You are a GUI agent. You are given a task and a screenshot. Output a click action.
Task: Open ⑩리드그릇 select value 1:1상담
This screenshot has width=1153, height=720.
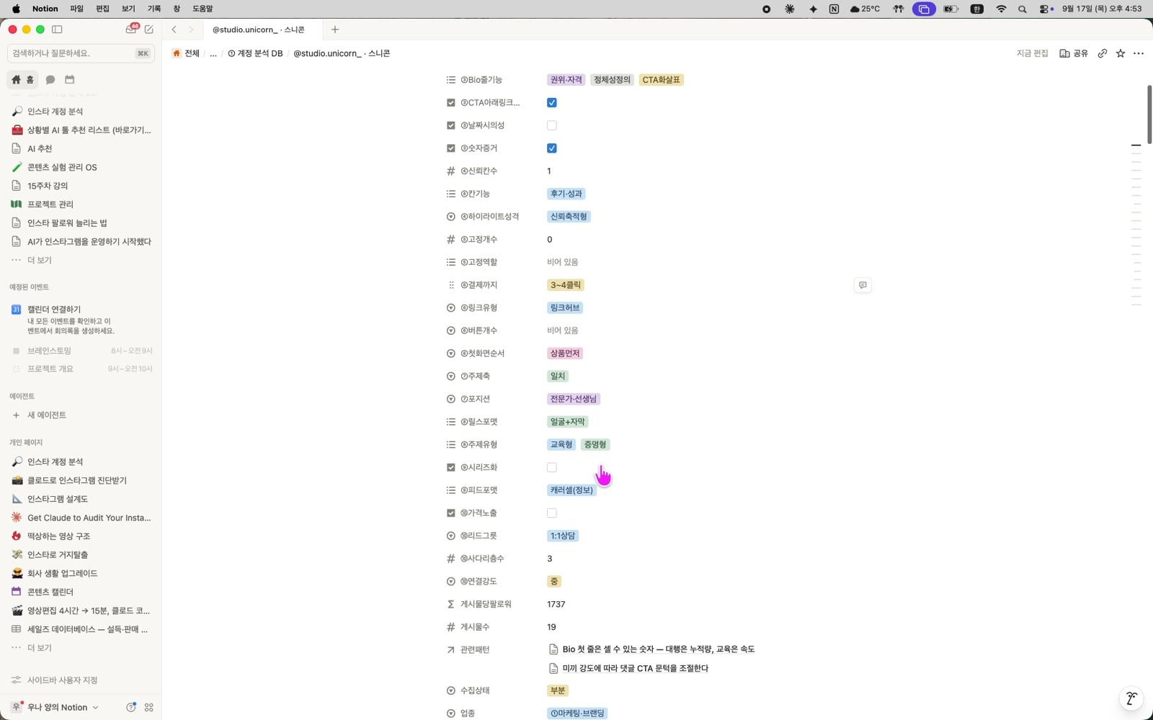pos(563,536)
